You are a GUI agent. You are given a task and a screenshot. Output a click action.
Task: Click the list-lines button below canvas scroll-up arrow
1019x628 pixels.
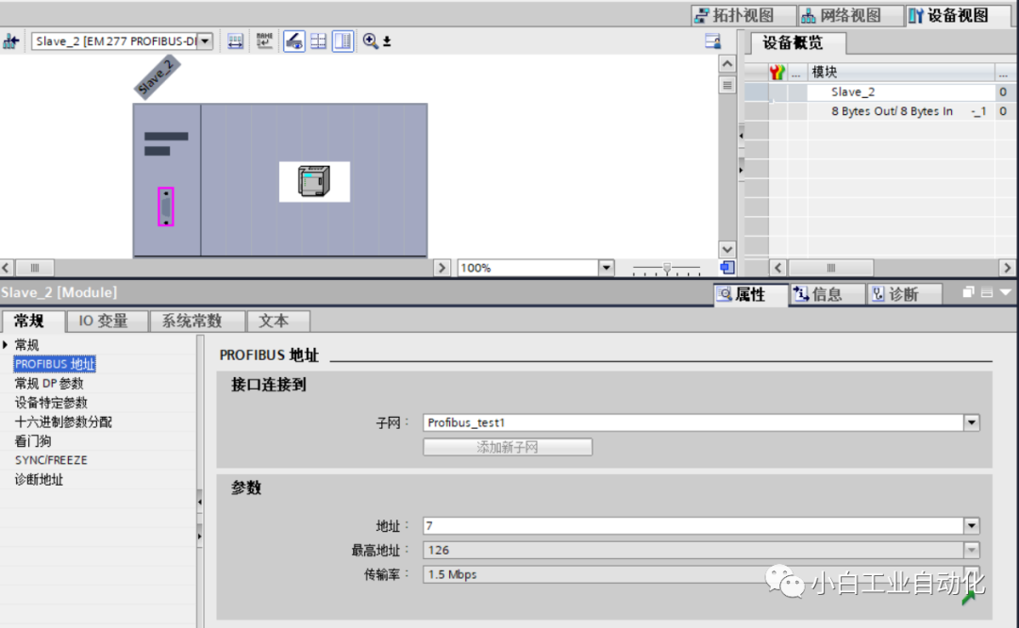[x=727, y=85]
